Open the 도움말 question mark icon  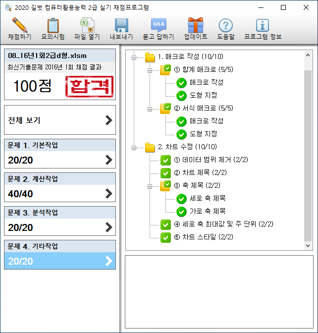click(226, 25)
